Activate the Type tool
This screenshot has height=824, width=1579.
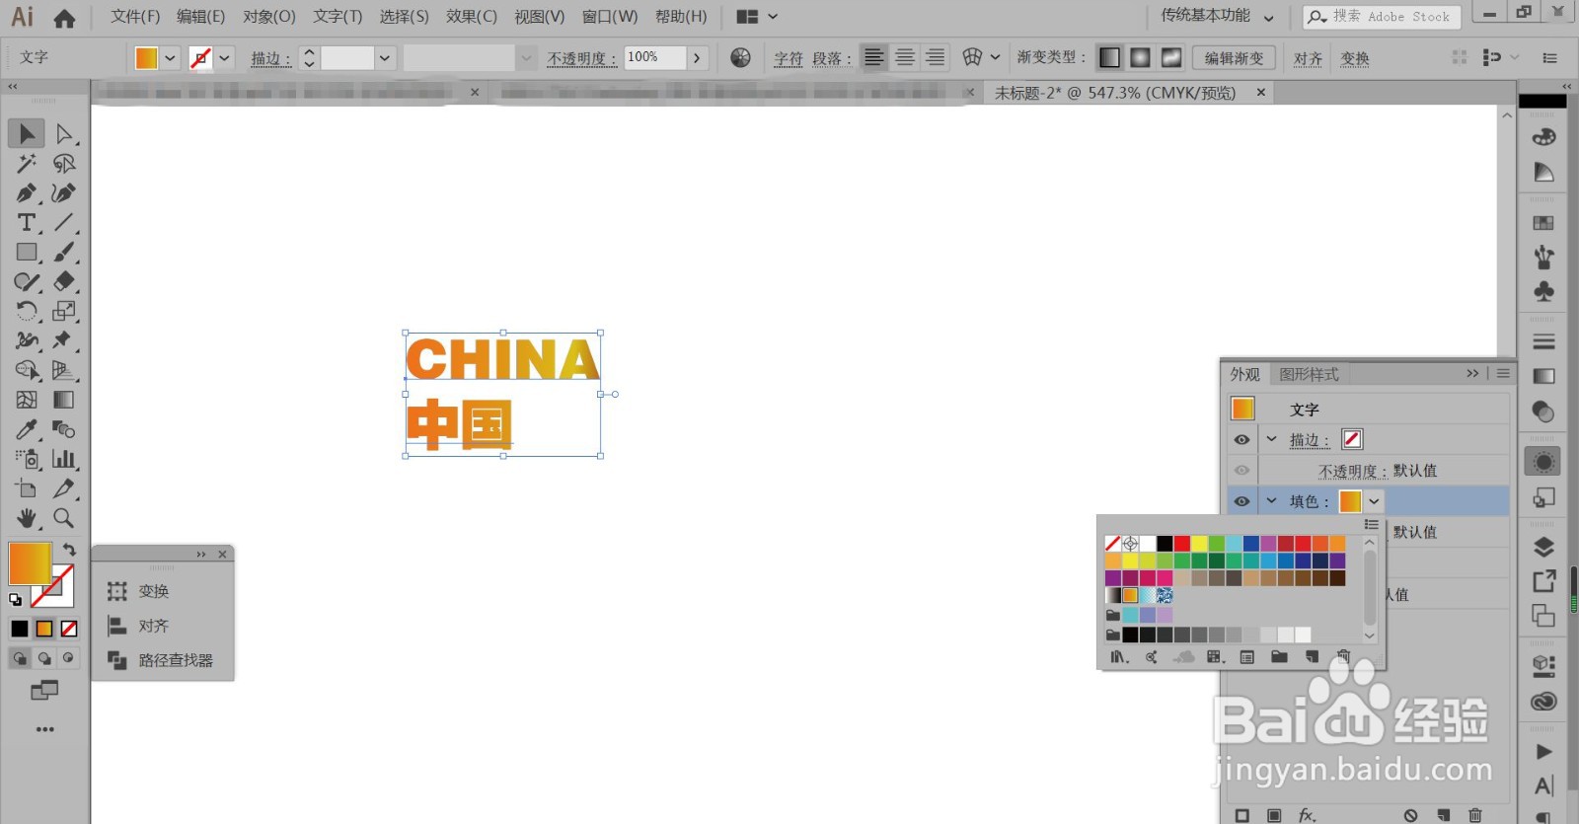[27, 222]
